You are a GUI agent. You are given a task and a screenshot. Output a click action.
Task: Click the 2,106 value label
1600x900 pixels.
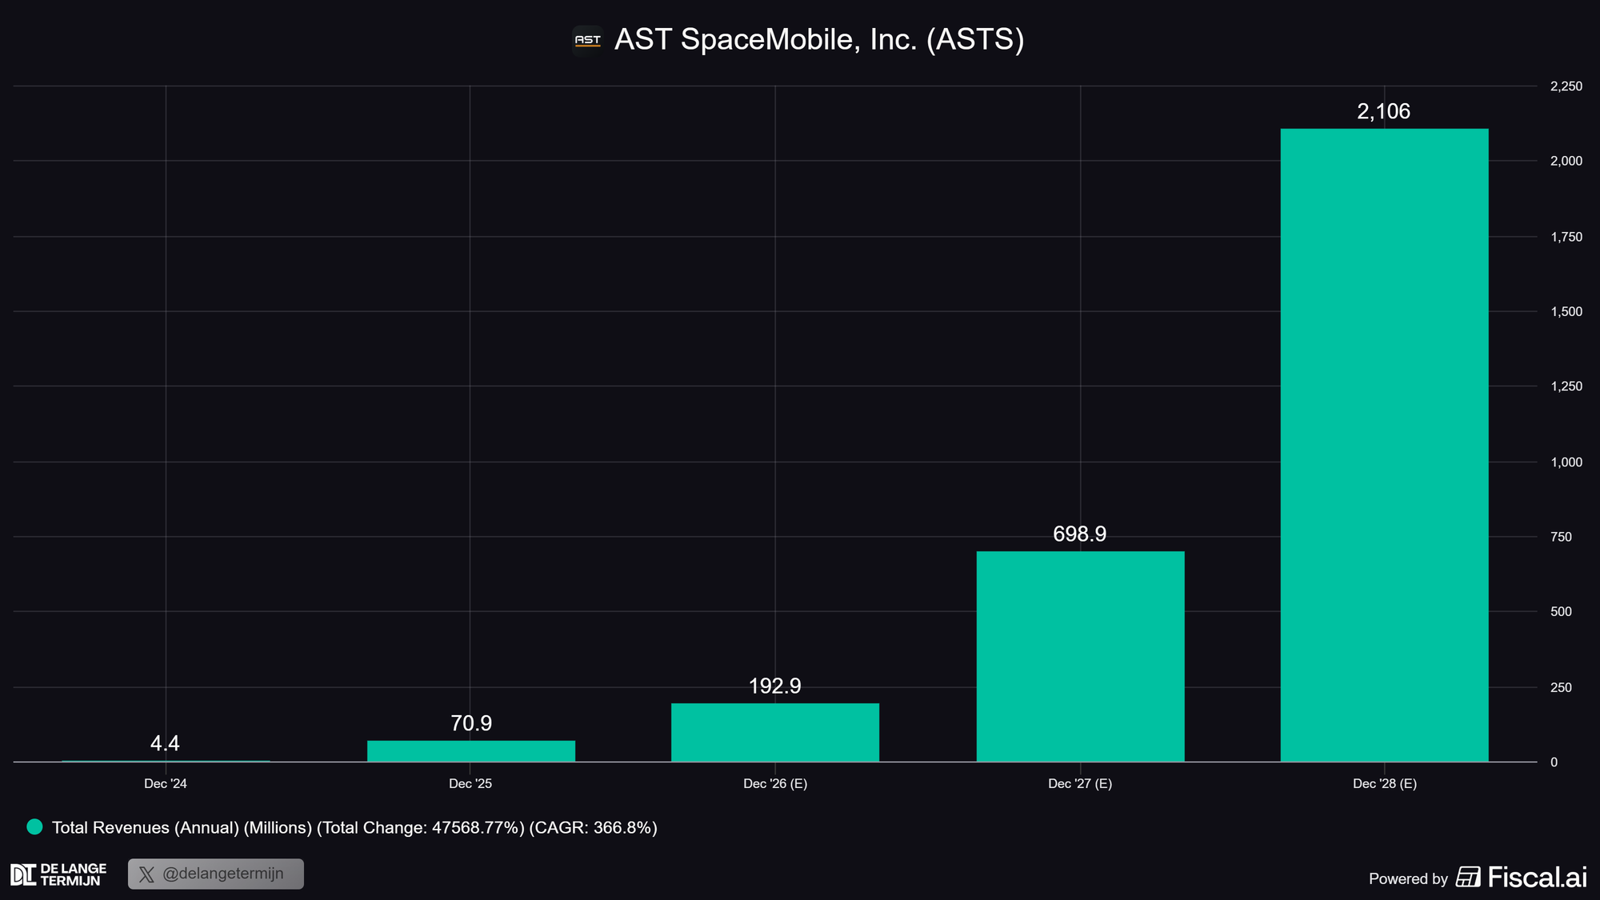point(1383,111)
